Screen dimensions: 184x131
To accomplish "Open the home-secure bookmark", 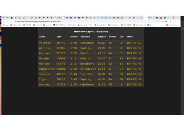I will 85,25.
